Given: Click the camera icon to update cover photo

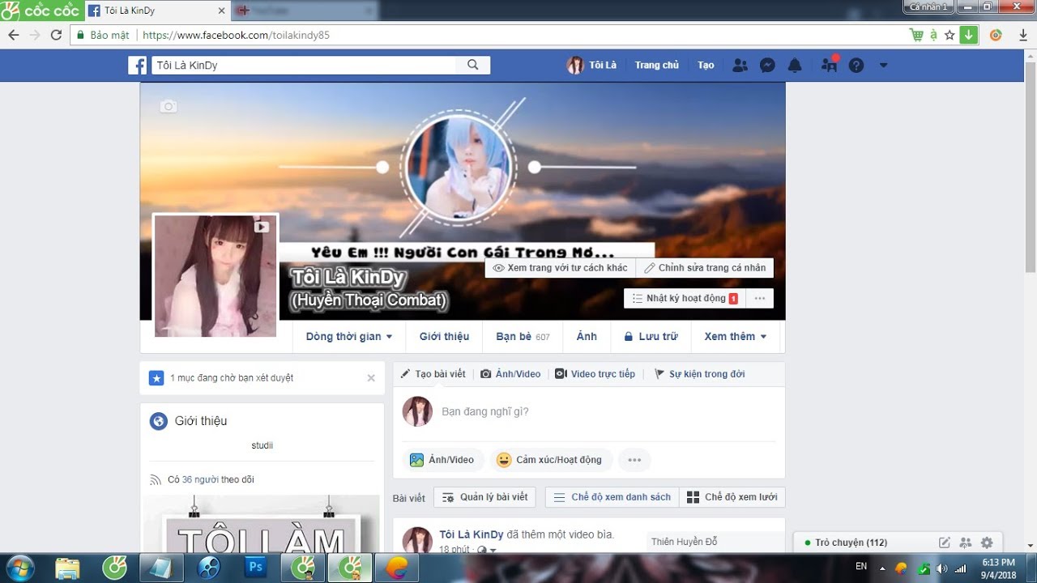Looking at the screenshot, I should [x=169, y=106].
